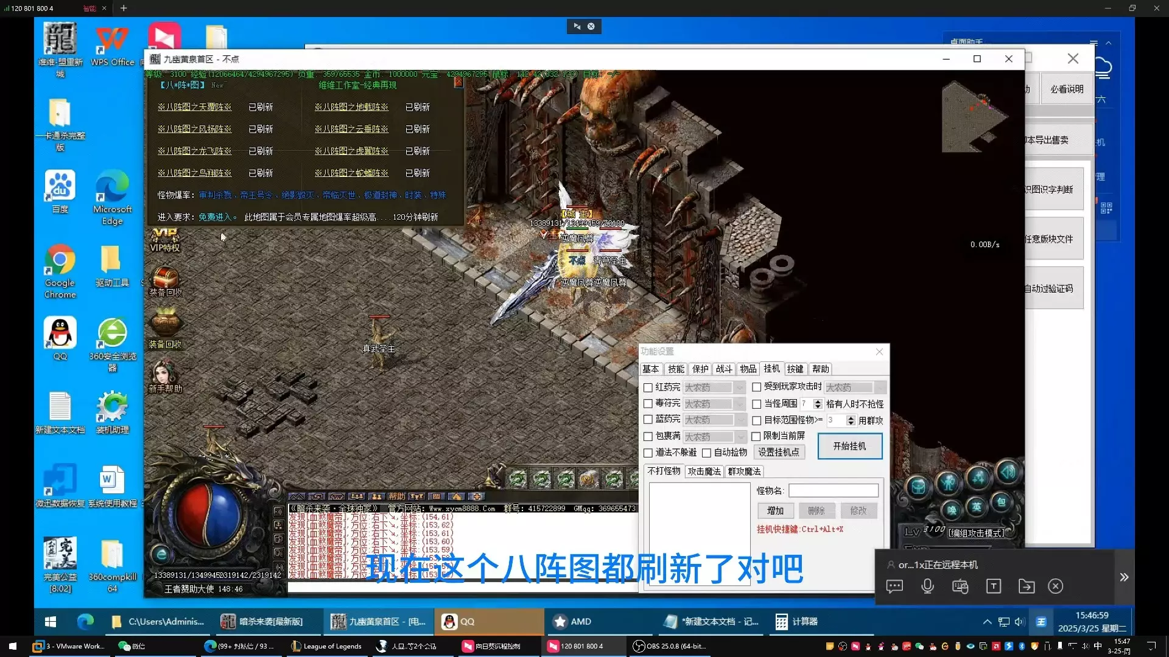Show hidden system tray icons chevron
Viewport: 1169px width, 657px height.
point(987,622)
